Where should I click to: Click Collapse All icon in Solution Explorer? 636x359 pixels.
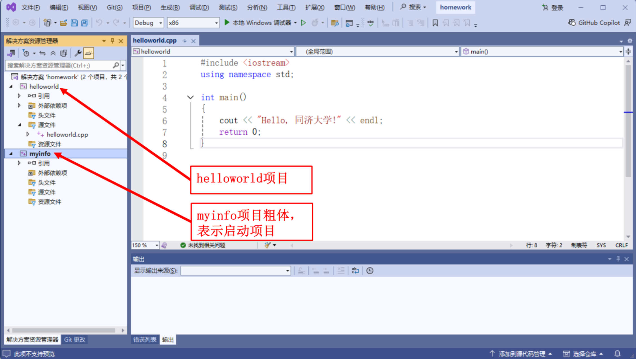coord(53,53)
